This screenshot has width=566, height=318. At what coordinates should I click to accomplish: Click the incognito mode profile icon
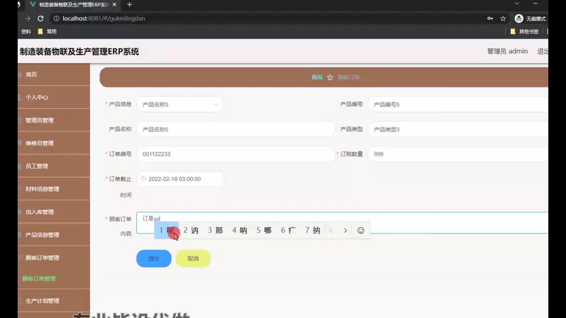click(519, 19)
